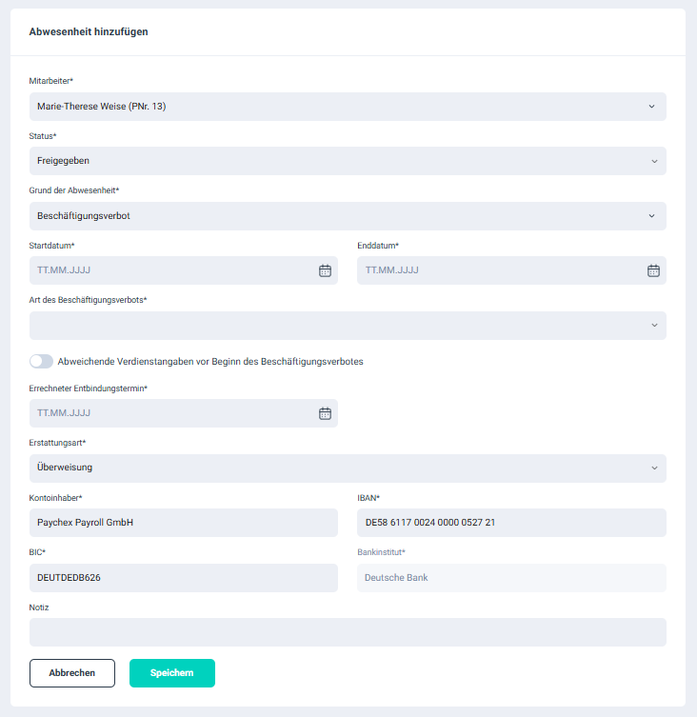Click the Speichern button
Viewport: 697px width, 717px height.
tap(172, 673)
